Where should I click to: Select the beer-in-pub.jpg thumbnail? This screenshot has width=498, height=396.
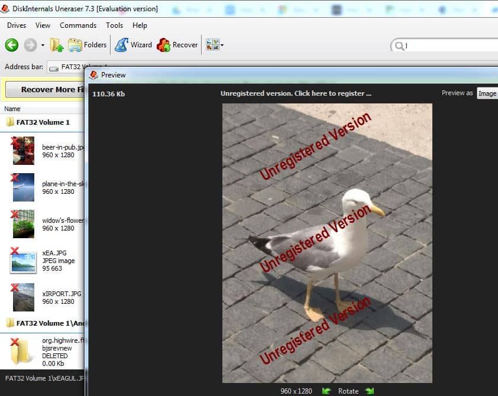click(x=24, y=151)
